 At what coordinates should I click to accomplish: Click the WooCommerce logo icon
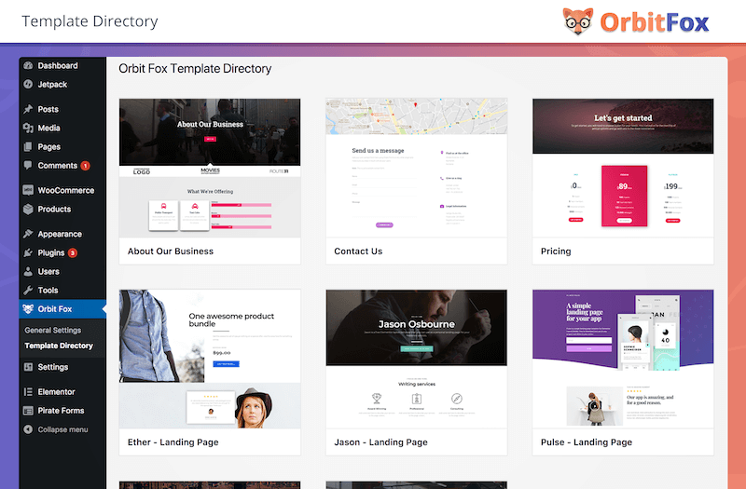tap(28, 190)
